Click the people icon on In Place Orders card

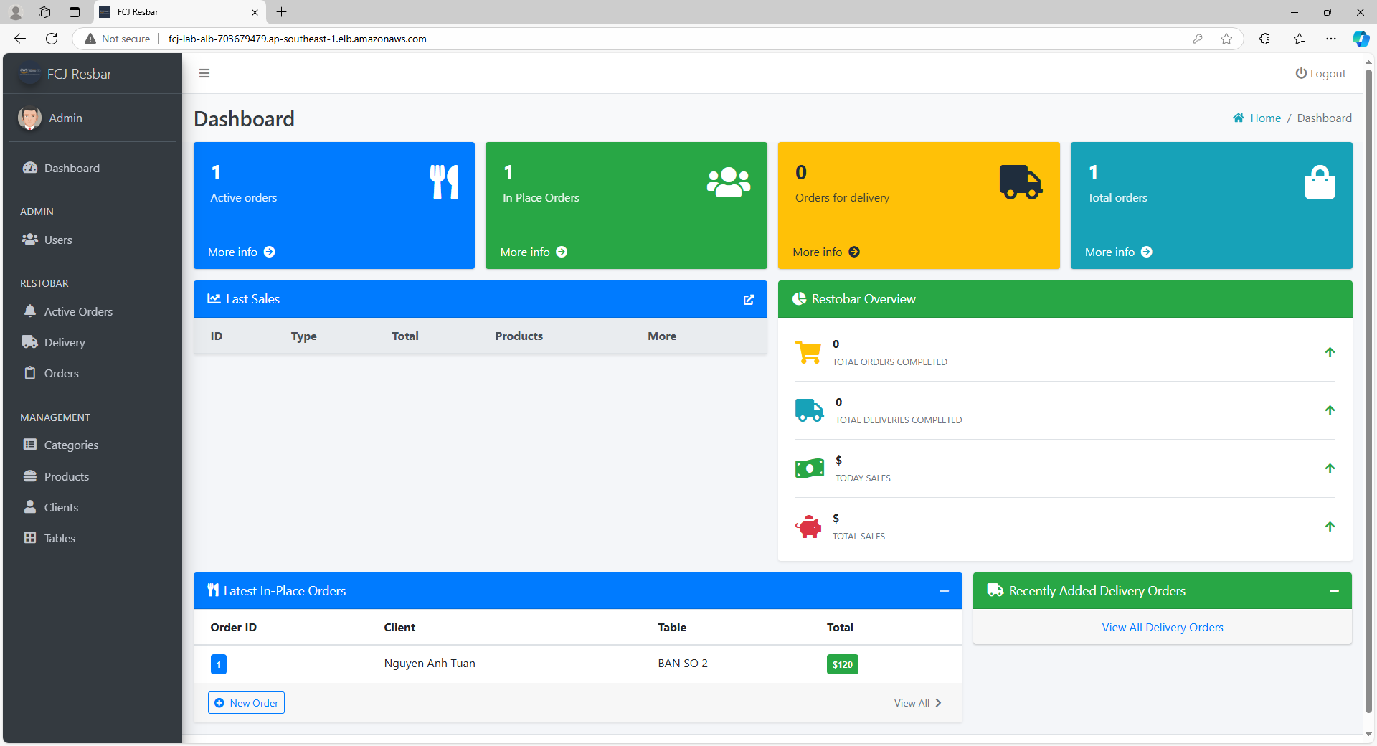pyautogui.click(x=729, y=182)
